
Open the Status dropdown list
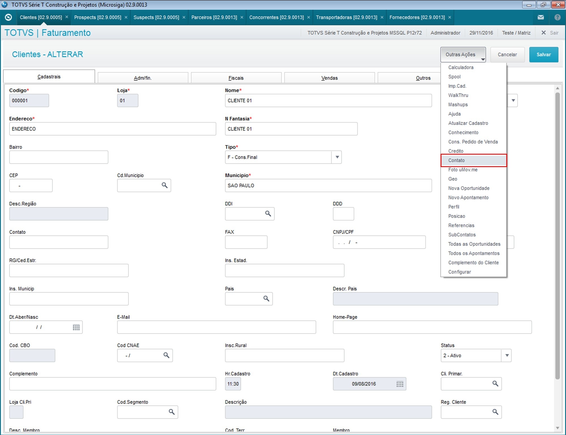pyautogui.click(x=507, y=355)
